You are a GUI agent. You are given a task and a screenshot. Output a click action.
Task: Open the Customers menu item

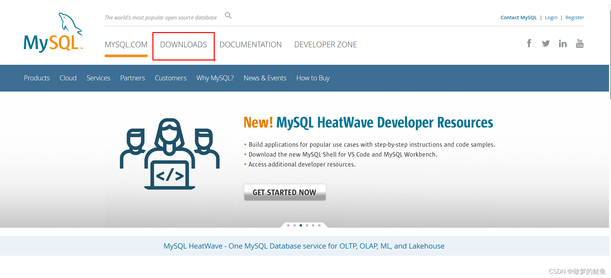click(171, 78)
